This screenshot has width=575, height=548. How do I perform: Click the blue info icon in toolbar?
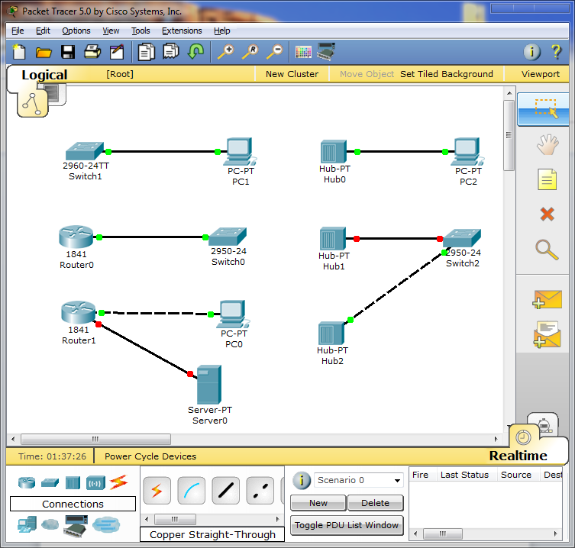[531, 52]
